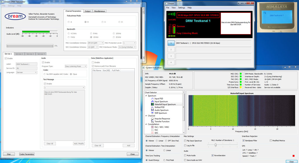
Task: Select the Transfer Function chart icon
Action: point(152,122)
